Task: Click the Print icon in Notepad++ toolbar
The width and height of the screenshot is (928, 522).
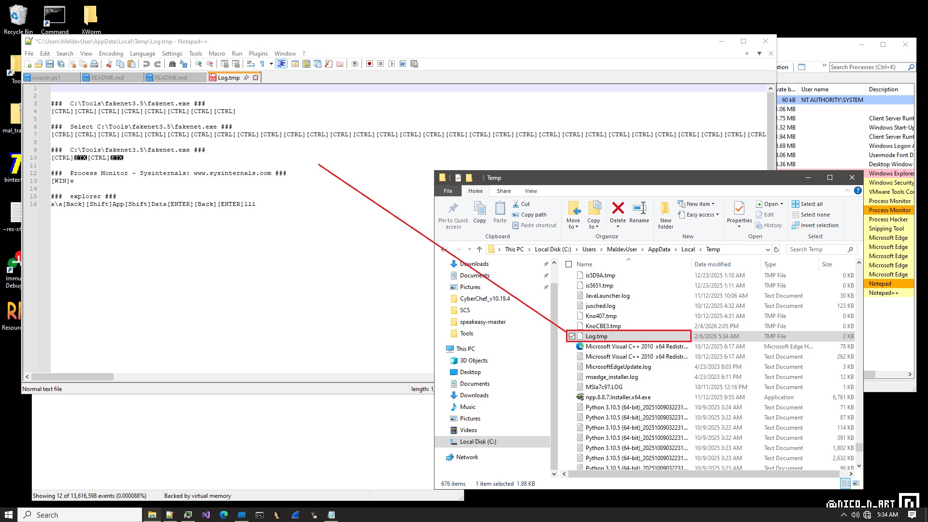Action: point(94,64)
